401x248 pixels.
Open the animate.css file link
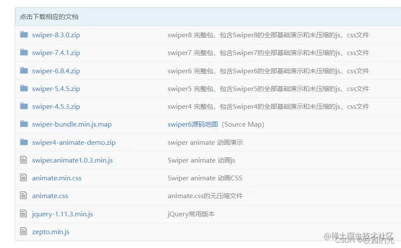coord(50,196)
